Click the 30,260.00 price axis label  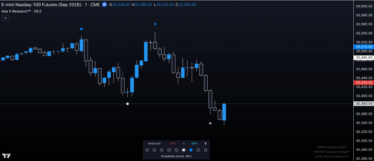[364, 158]
